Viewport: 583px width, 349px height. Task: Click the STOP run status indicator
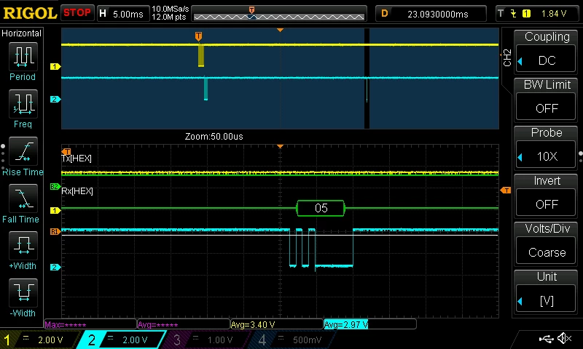tap(77, 13)
